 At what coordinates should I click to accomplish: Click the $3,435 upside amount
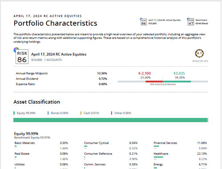pos(179,73)
